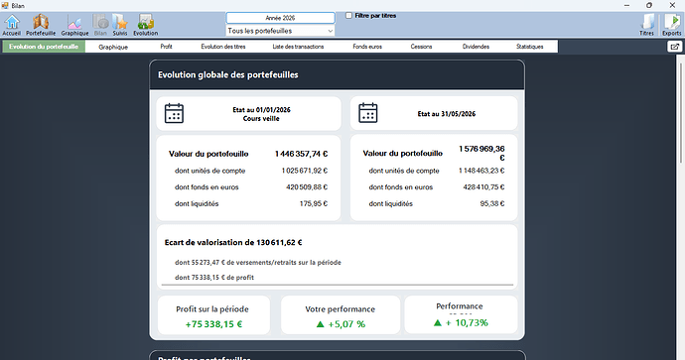
Task: Open the Titres icon
Action: click(646, 25)
